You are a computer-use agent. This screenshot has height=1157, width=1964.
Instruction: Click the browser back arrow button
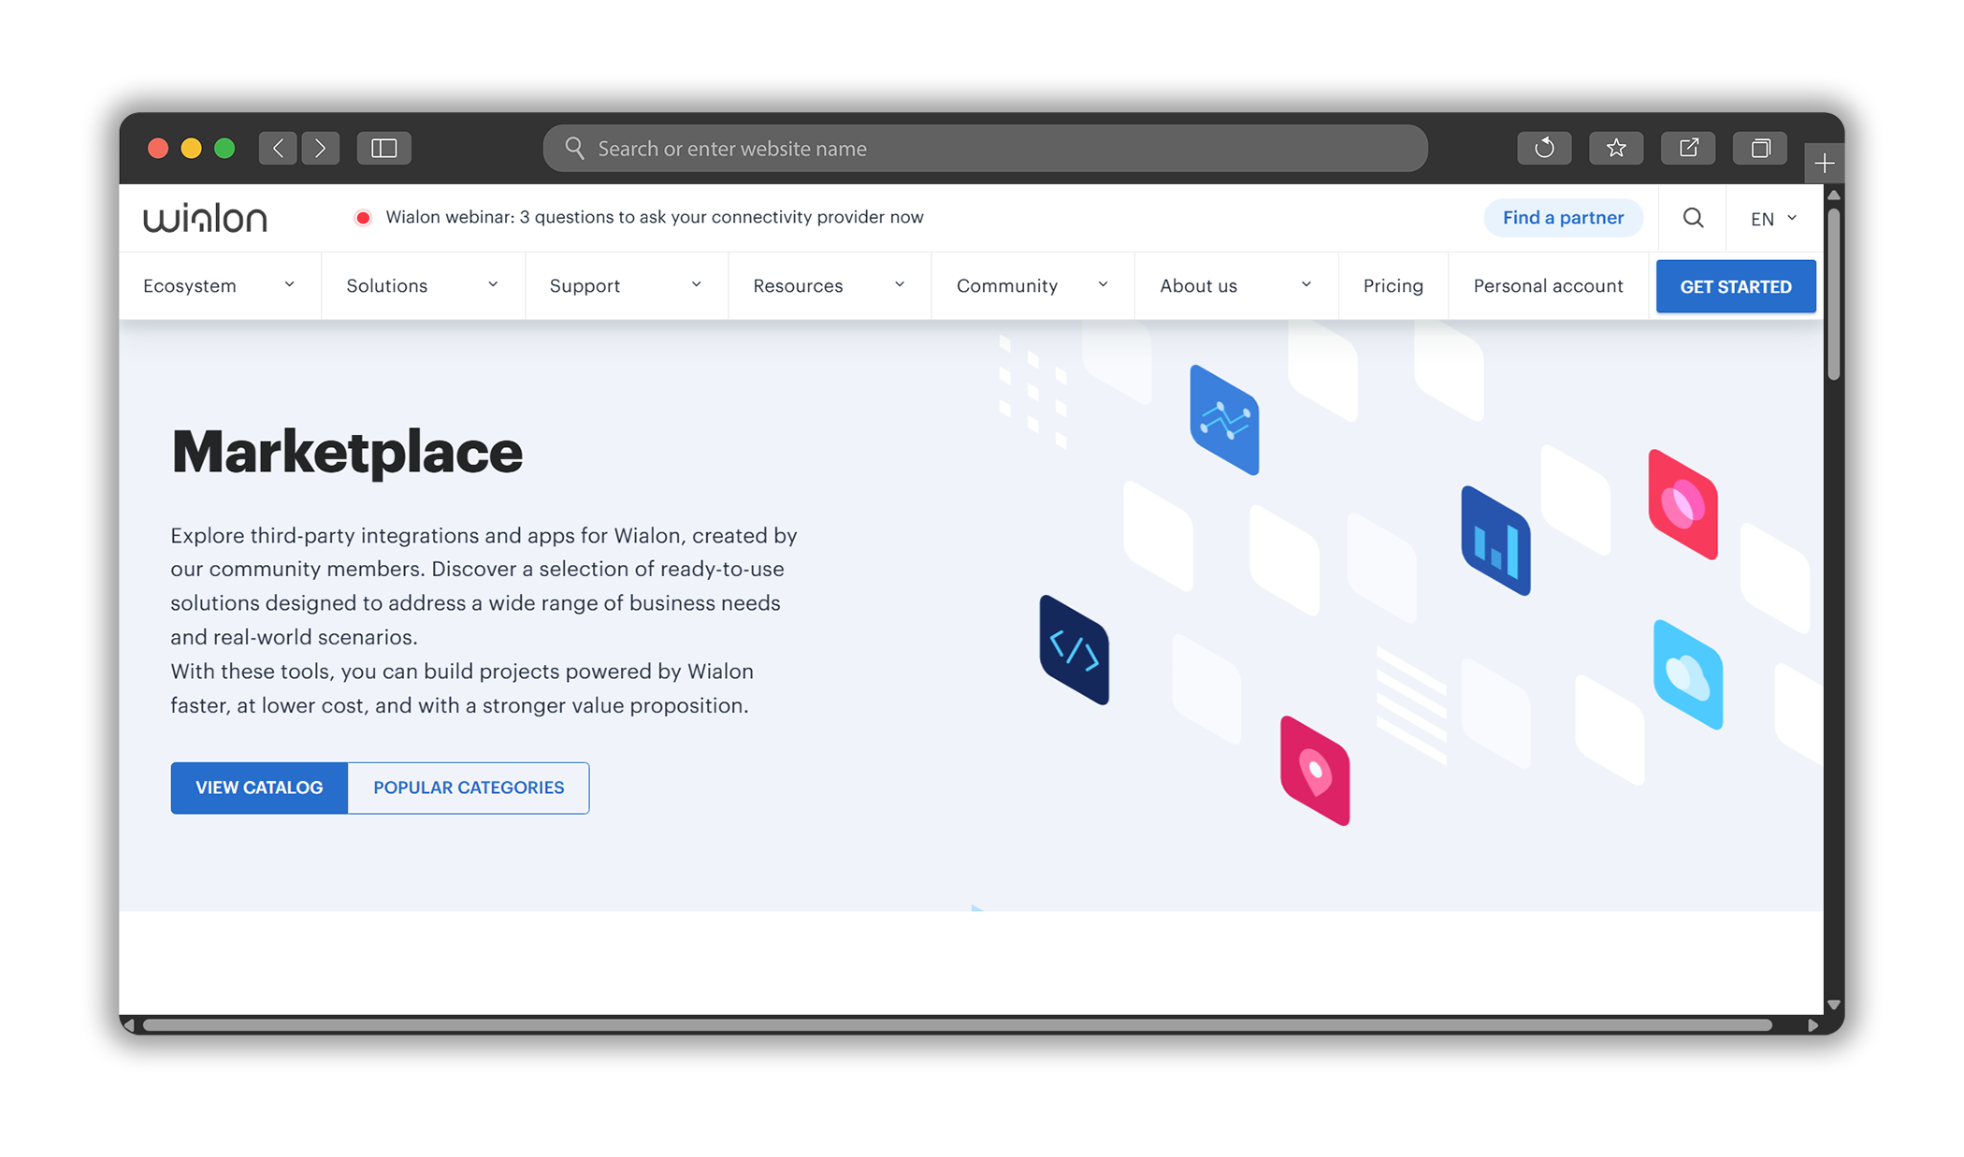point(278,148)
